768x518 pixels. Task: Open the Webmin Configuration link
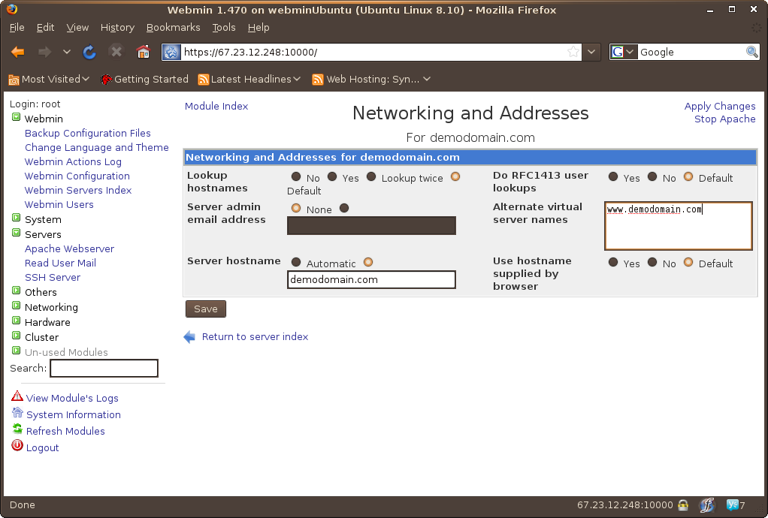pyautogui.click(x=77, y=176)
